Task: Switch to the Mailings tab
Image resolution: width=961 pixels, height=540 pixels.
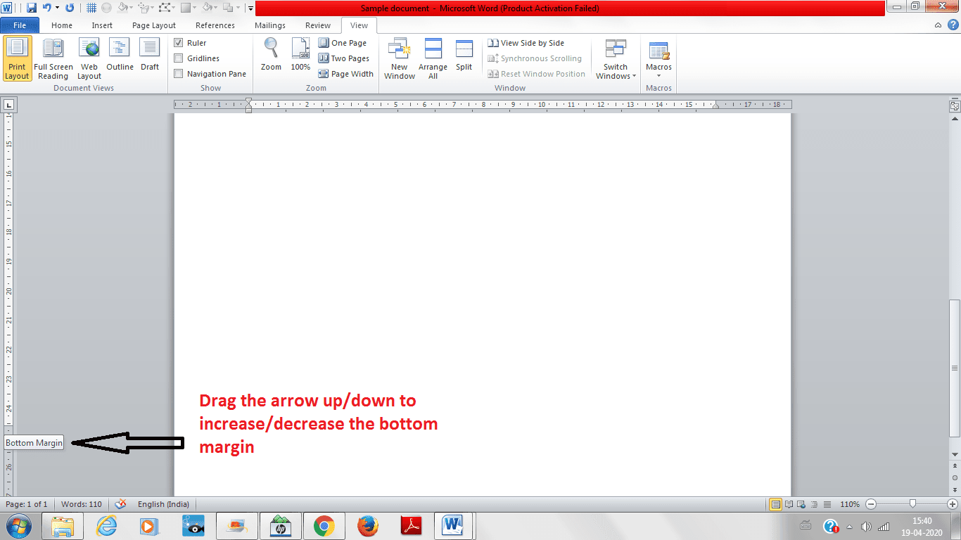Action: [269, 25]
